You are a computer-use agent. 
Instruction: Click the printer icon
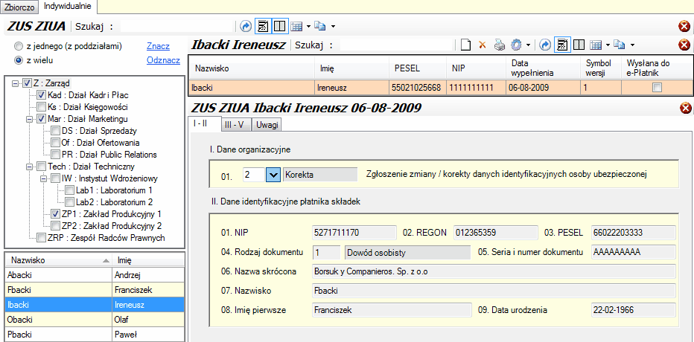click(x=500, y=45)
